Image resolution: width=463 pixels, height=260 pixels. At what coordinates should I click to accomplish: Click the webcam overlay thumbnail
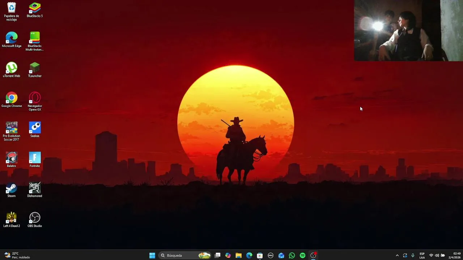pyautogui.click(x=408, y=30)
